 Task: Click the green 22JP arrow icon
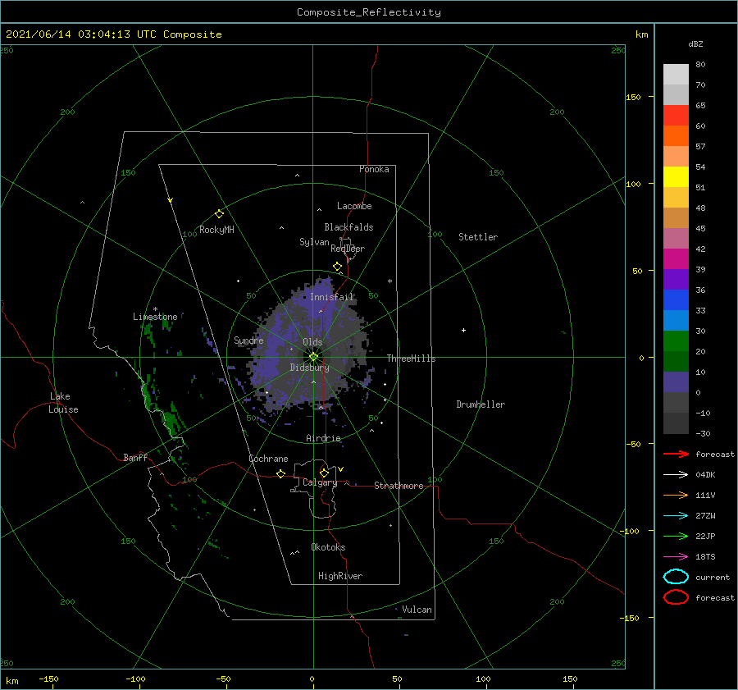click(x=676, y=536)
